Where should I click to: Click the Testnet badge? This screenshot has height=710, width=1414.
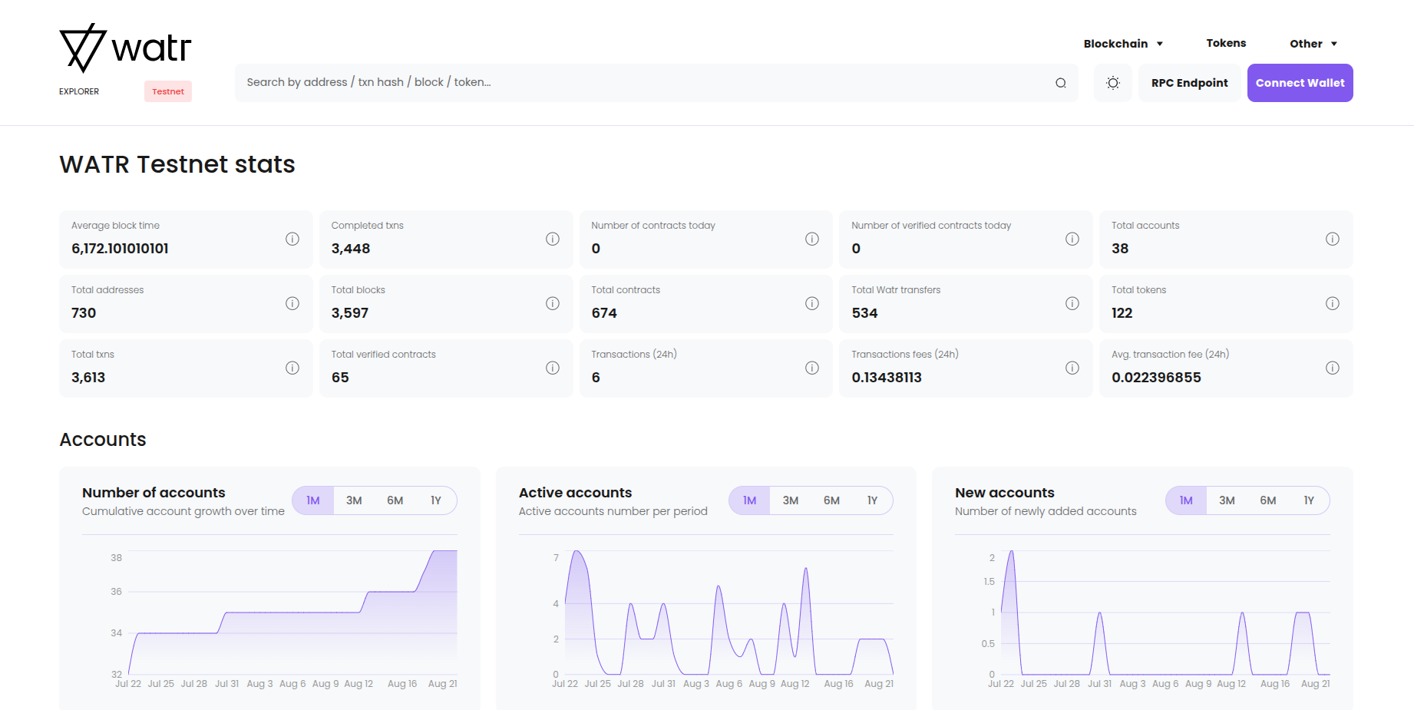coord(167,91)
